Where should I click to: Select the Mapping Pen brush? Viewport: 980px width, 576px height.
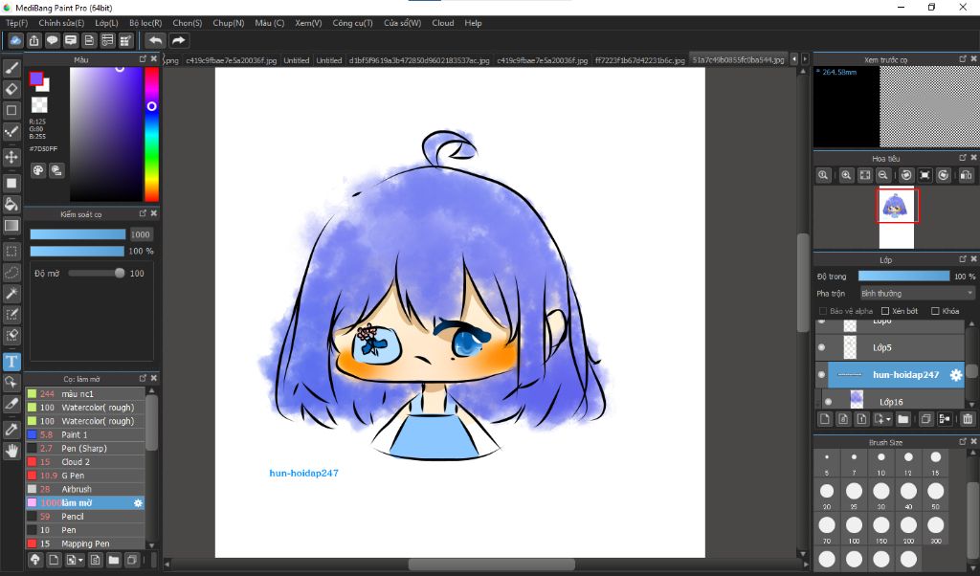(x=85, y=543)
